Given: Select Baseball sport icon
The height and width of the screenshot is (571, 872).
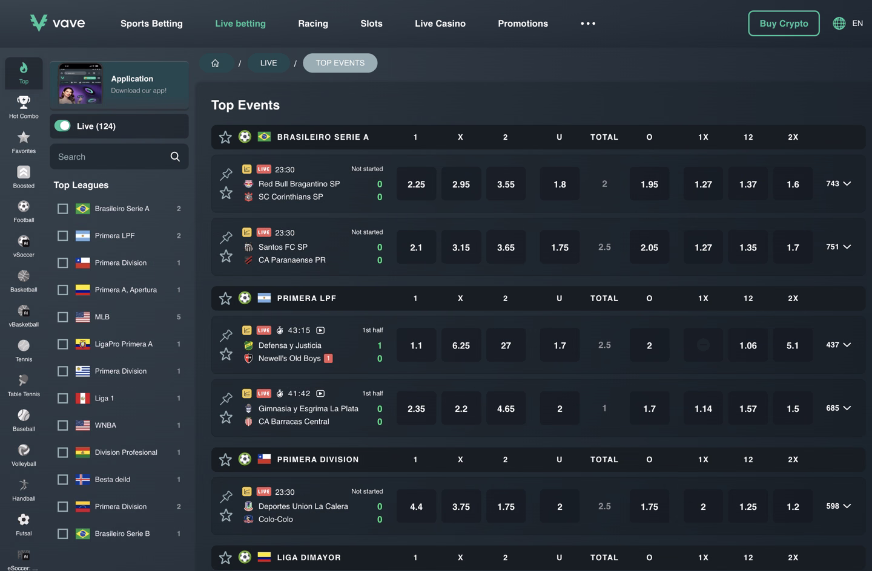Looking at the screenshot, I should pos(24,415).
